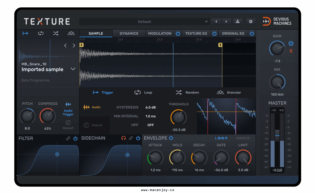This screenshot has width=315, height=193.
Task: Listen to sidechain with headphones icon
Action: pyautogui.click(x=124, y=138)
